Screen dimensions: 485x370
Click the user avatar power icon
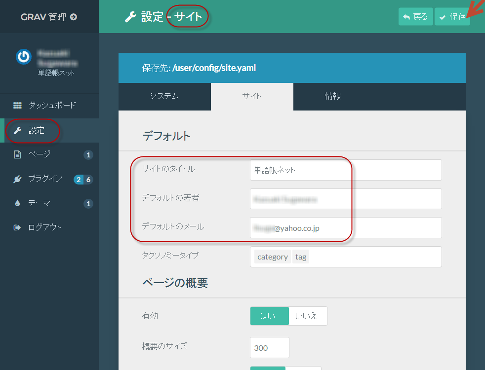[23, 57]
